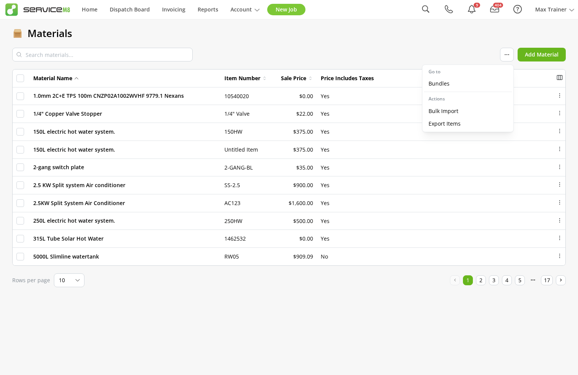Open Reports
The width and height of the screenshot is (578, 375).
(208, 10)
